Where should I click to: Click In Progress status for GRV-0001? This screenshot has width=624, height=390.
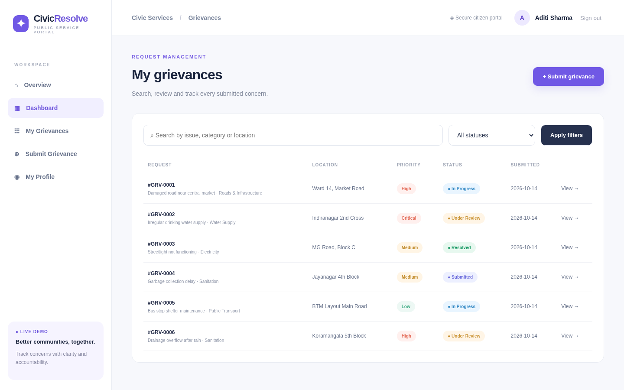(x=461, y=188)
